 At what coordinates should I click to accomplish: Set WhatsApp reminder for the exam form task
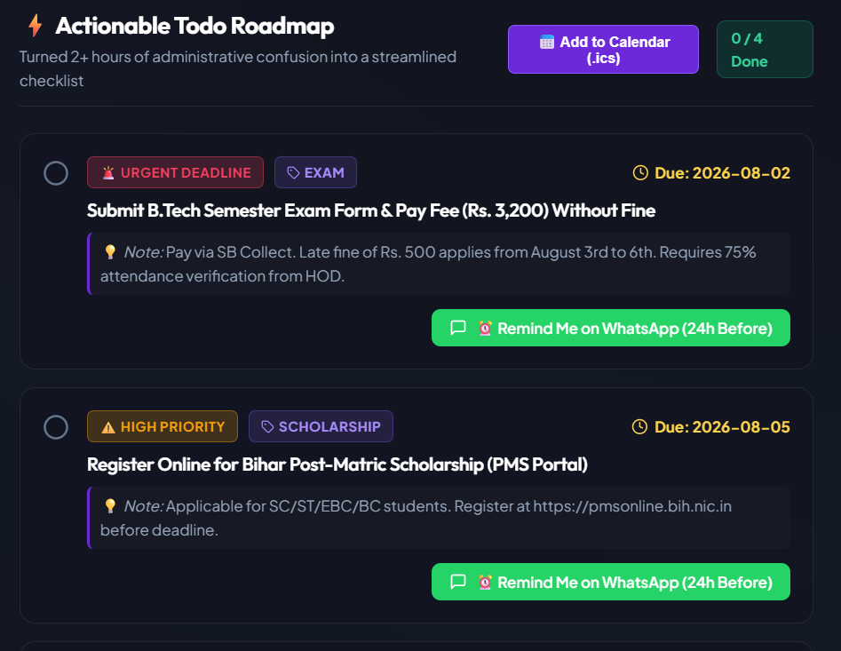(x=610, y=328)
